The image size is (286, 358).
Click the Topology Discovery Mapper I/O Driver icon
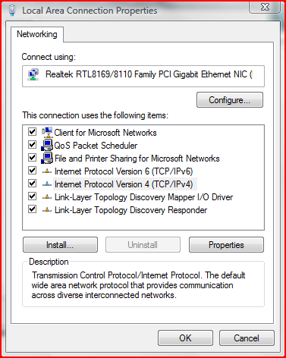(x=47, y=197)
